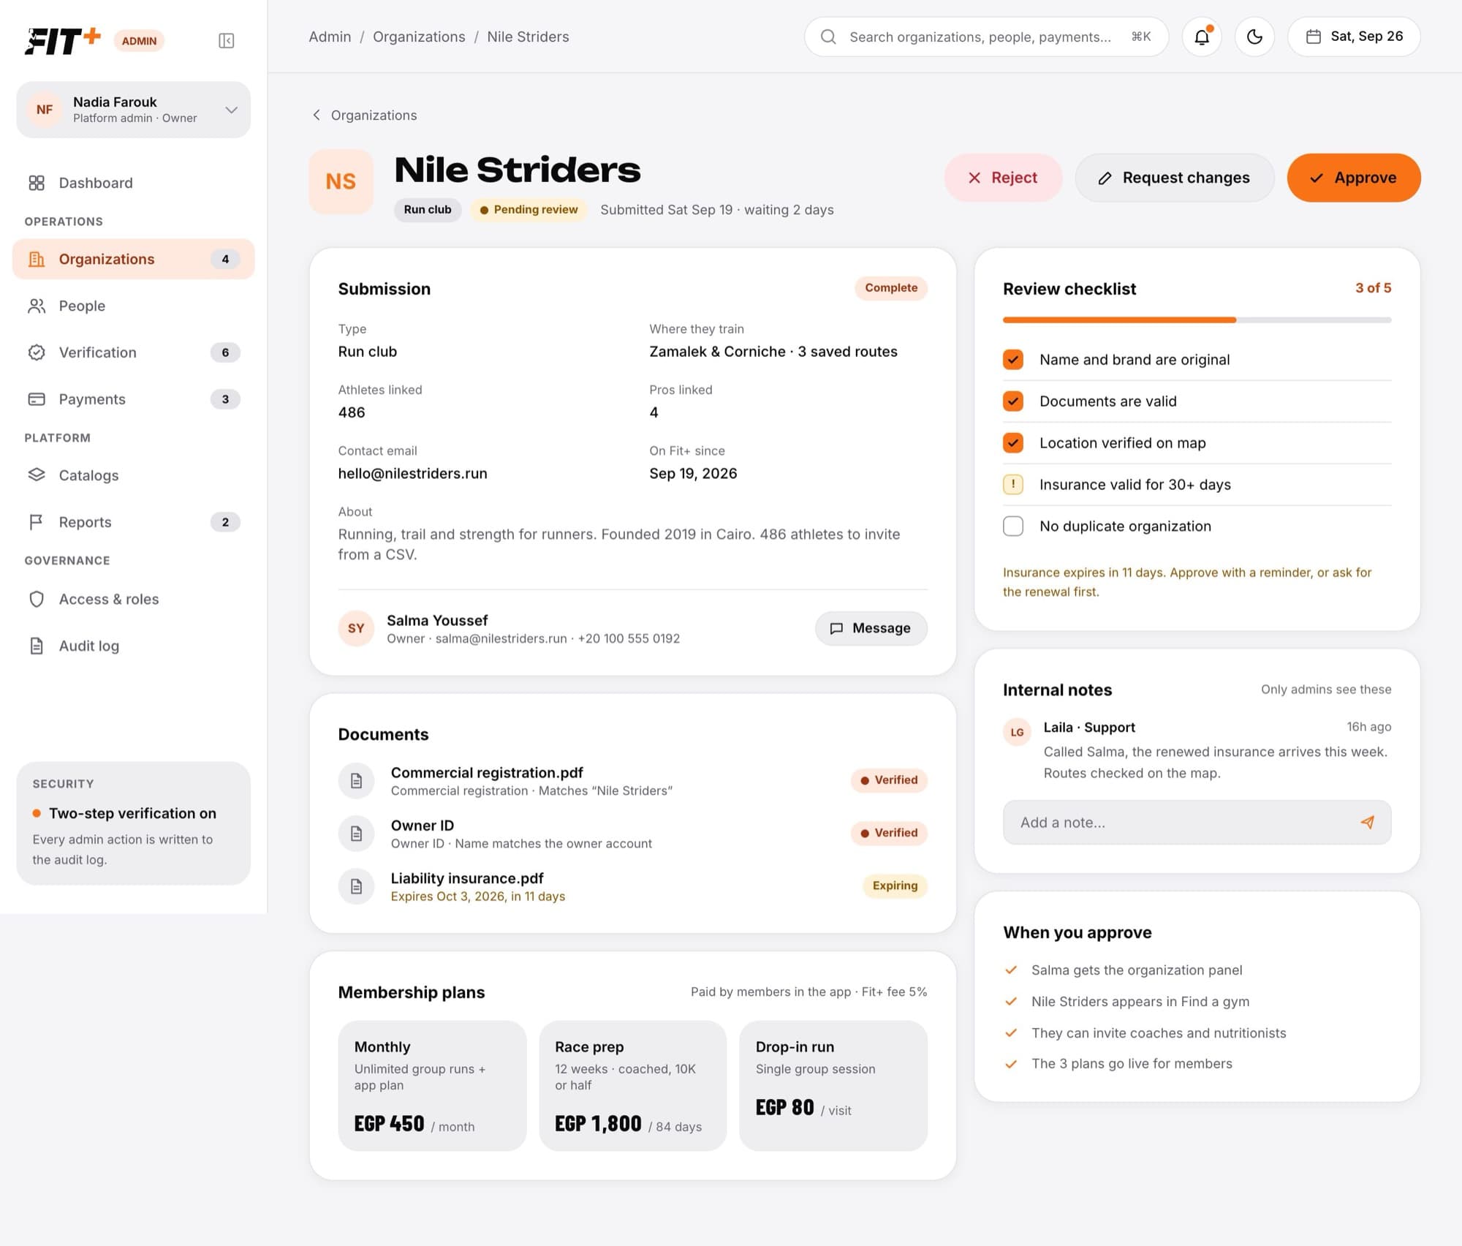Click the back chevron before Organizations

point(317,115)
